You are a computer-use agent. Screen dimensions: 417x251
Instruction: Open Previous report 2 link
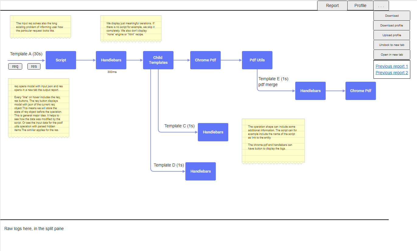(392, 72)
